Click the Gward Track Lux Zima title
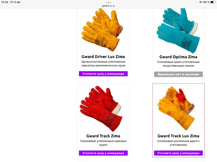The height and width of the screenshot is (162, 217). click(x=178, y=136)
